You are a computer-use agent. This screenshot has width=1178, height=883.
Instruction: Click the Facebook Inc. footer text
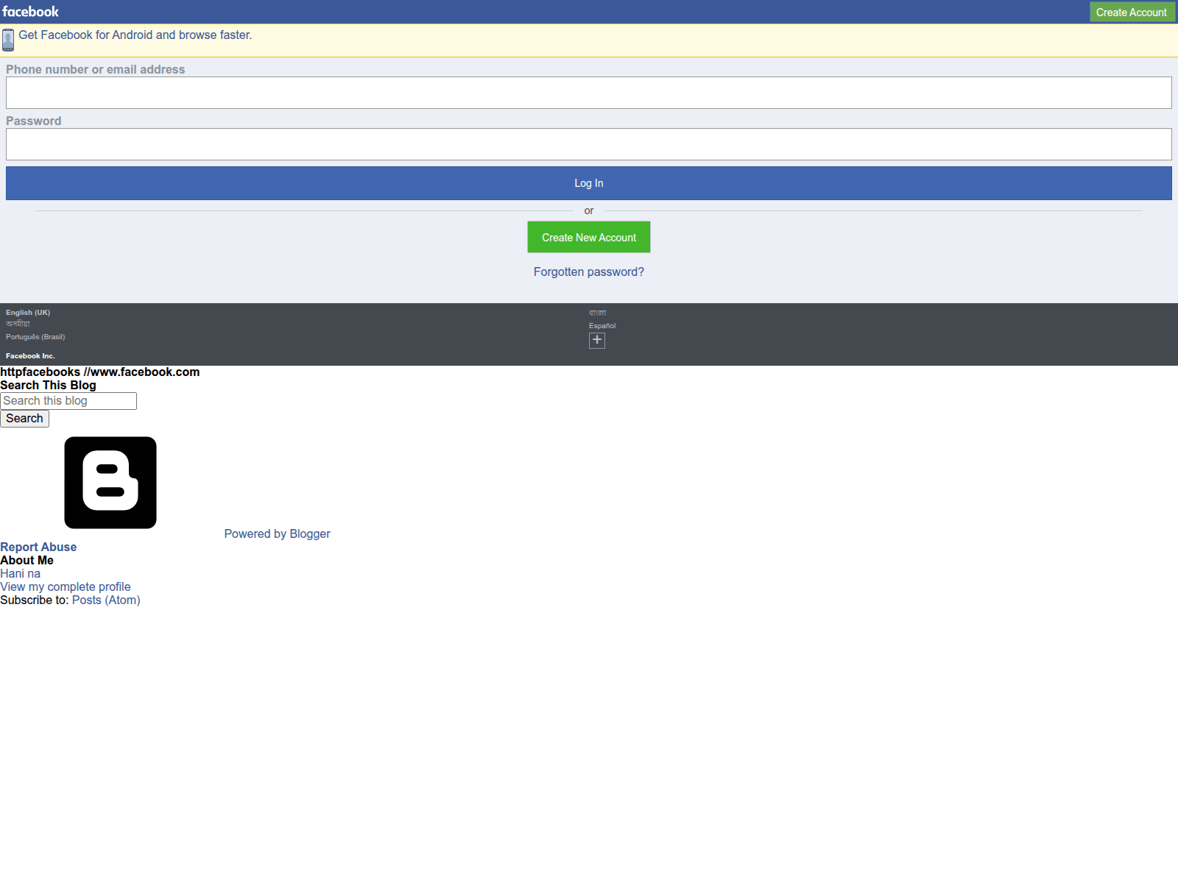(30, 355)
